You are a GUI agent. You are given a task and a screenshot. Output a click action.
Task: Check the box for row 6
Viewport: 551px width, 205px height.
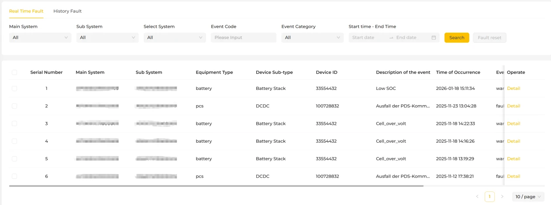click(x=14, y=176)
